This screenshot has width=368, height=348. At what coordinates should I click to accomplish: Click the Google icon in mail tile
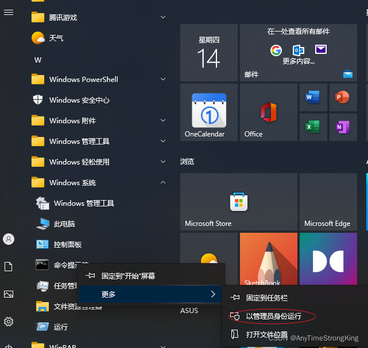pos(276,50)
